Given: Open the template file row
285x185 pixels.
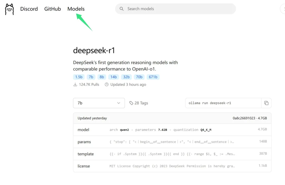Looking at the screenshot, I should 172,154.
